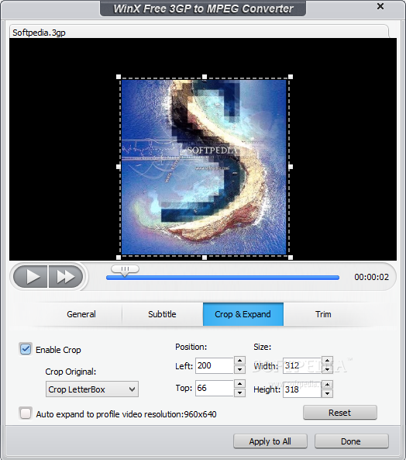Click the Top position input field

click(x=214, y=388)
